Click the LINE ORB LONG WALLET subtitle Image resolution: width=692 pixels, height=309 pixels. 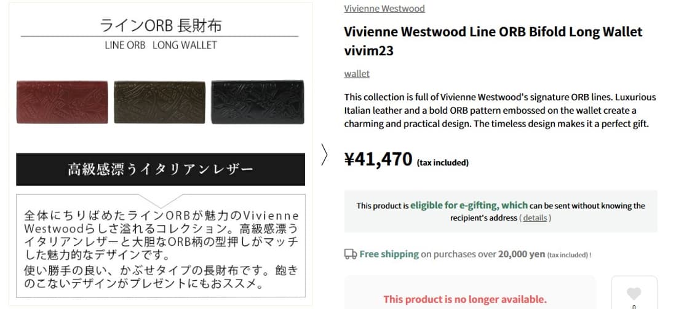tap(161, 45)
